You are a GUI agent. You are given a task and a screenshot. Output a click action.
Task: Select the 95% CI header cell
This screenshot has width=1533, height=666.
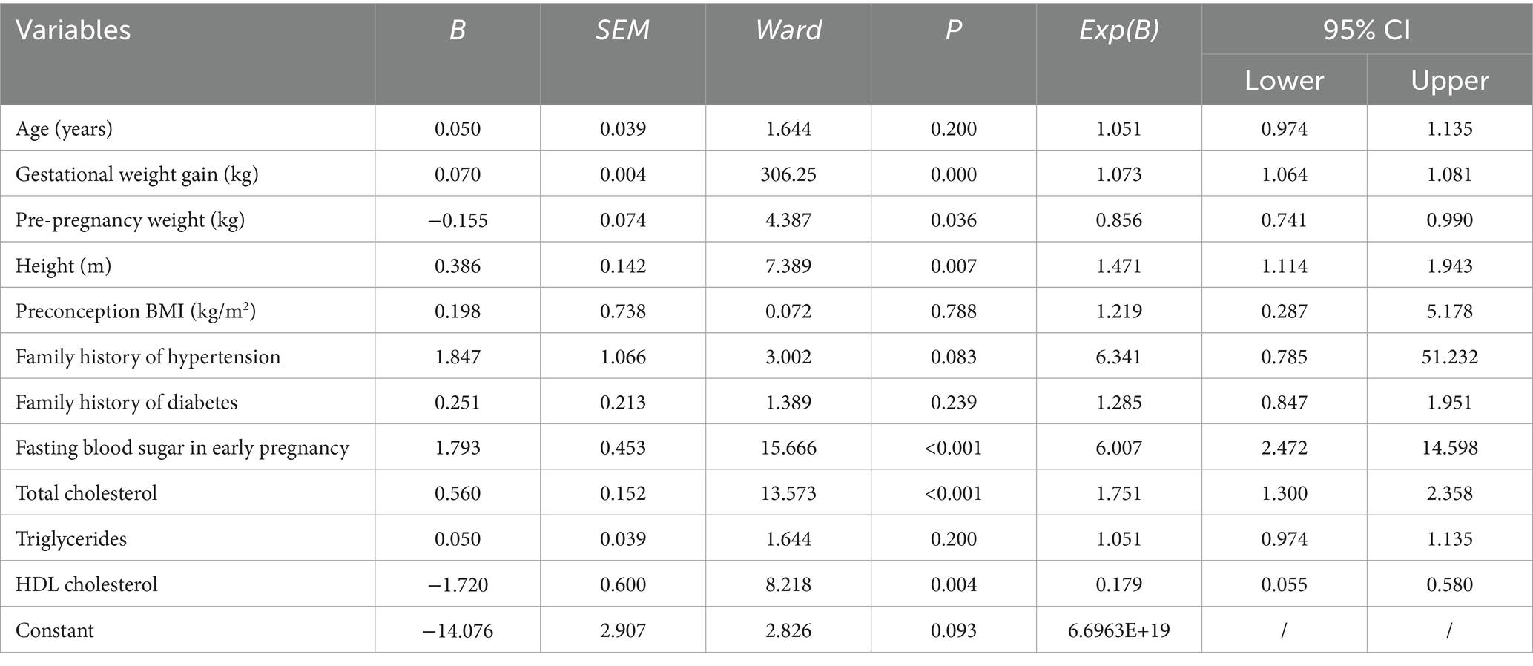point(1366,30)
